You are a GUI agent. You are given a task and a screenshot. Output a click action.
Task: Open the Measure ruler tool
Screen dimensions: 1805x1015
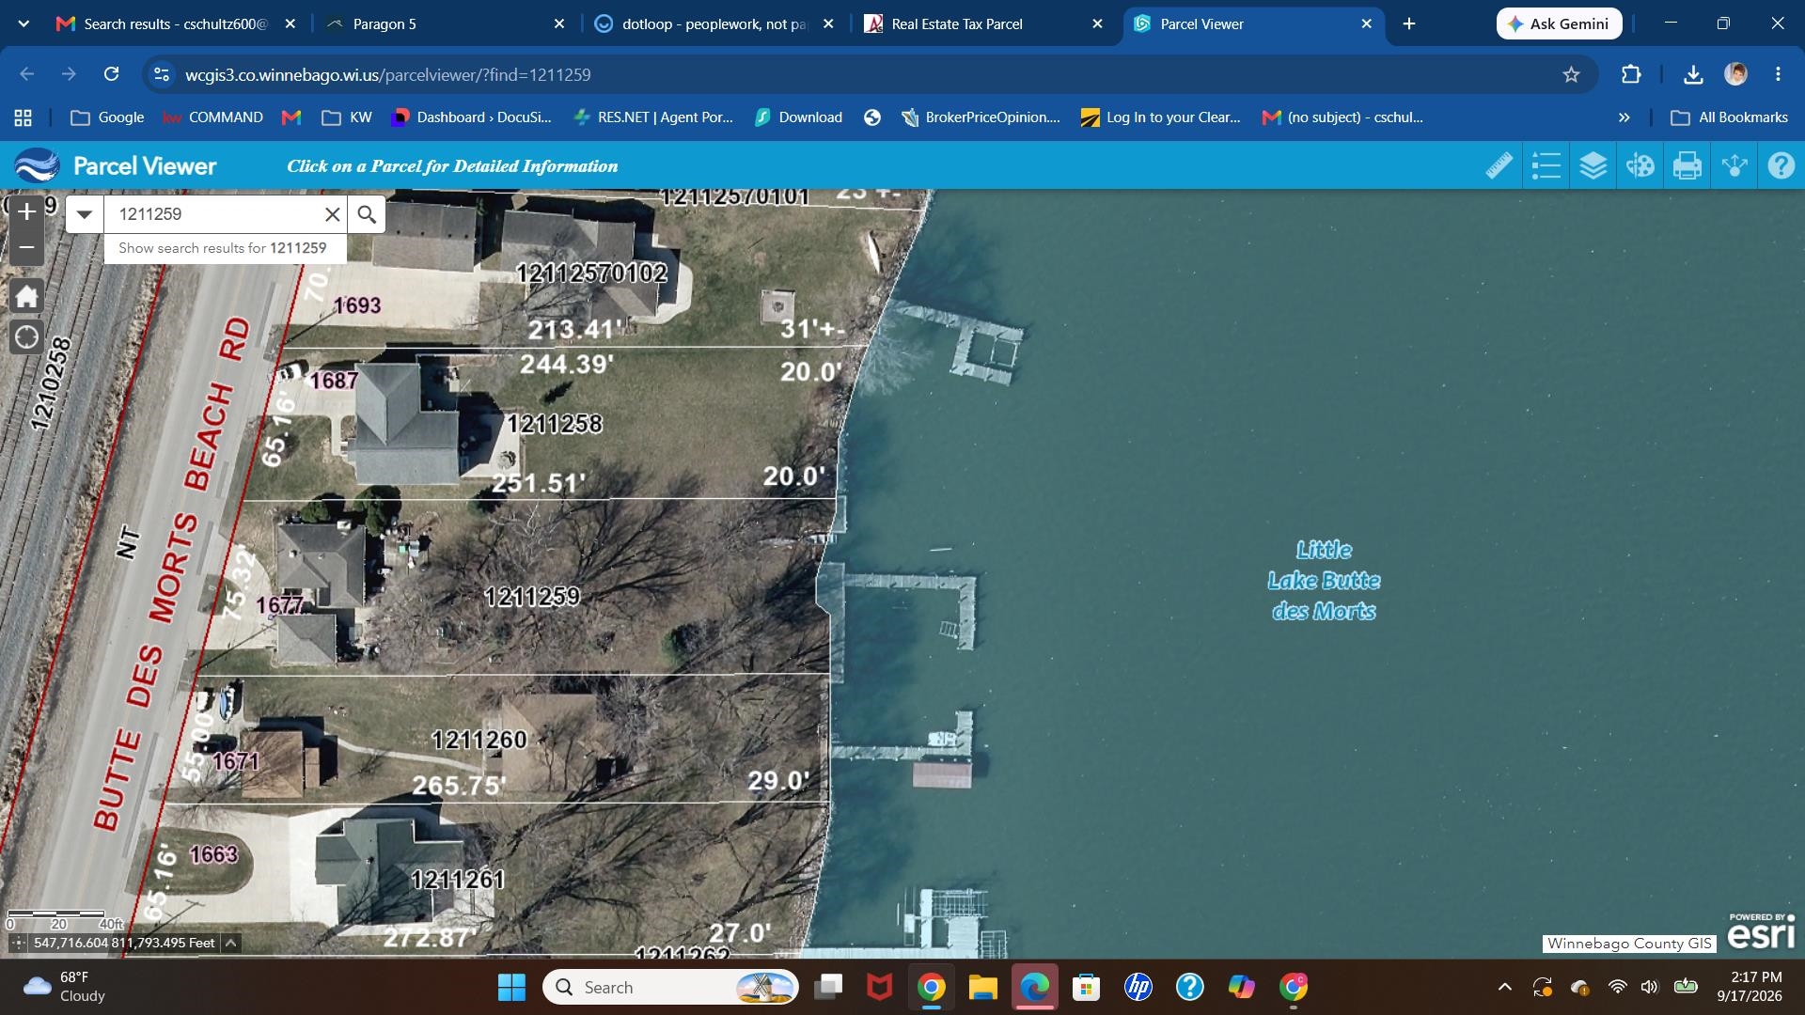[1499, 166]
